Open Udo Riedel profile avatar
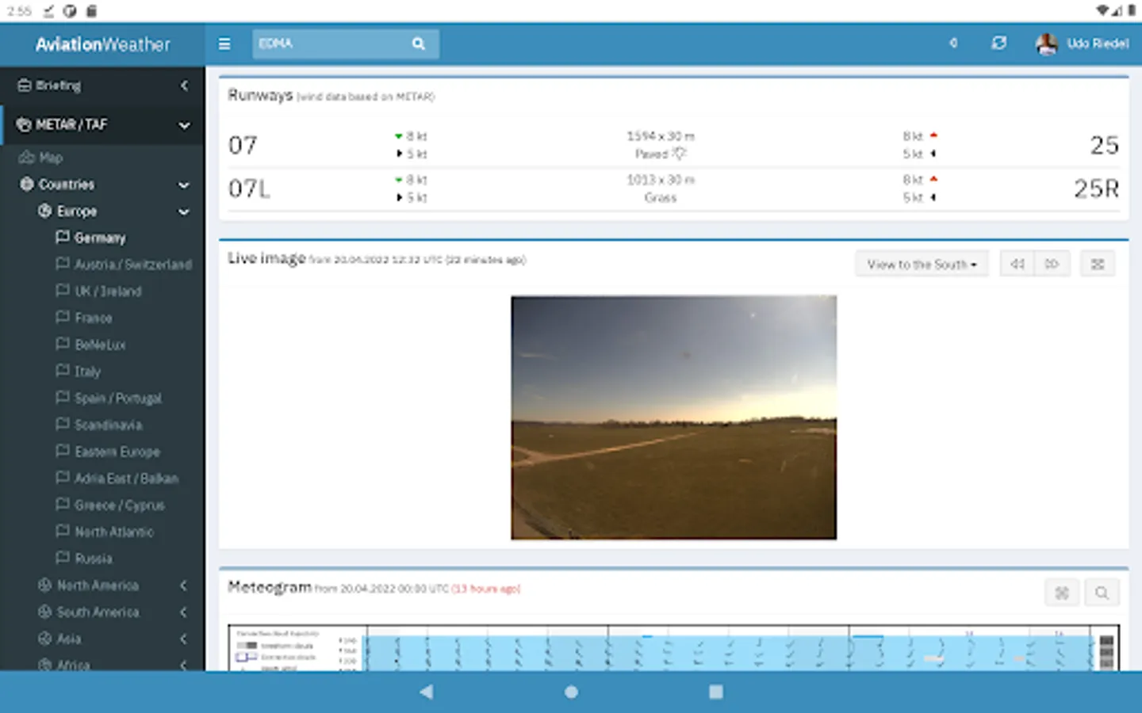1142x713 pixels. click(x=1046, y=44)
